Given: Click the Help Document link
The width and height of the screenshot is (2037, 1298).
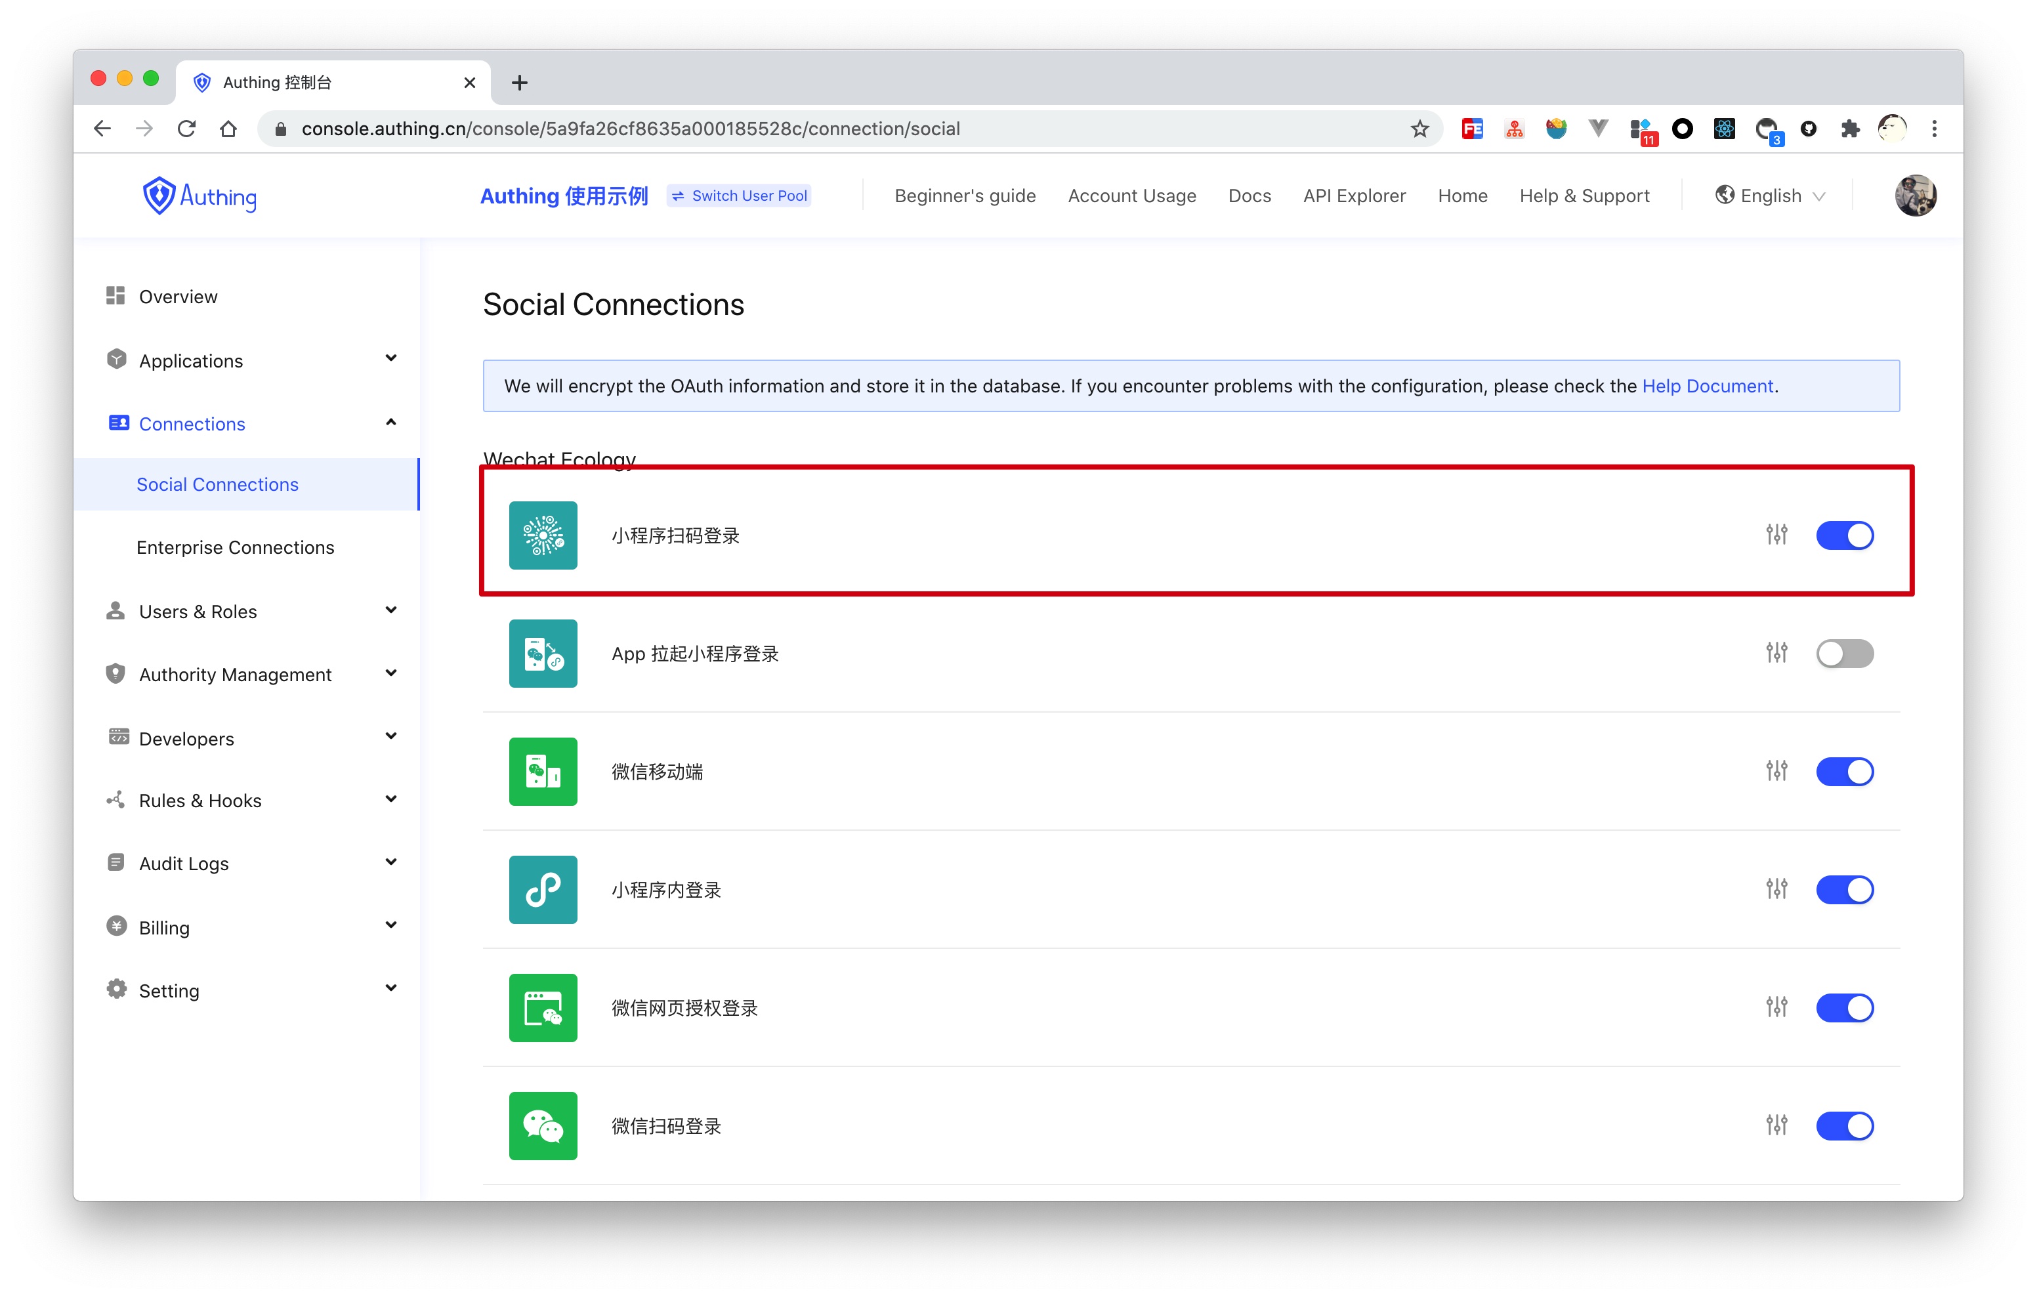Looking at the screenshot, I should [1707, 386].
